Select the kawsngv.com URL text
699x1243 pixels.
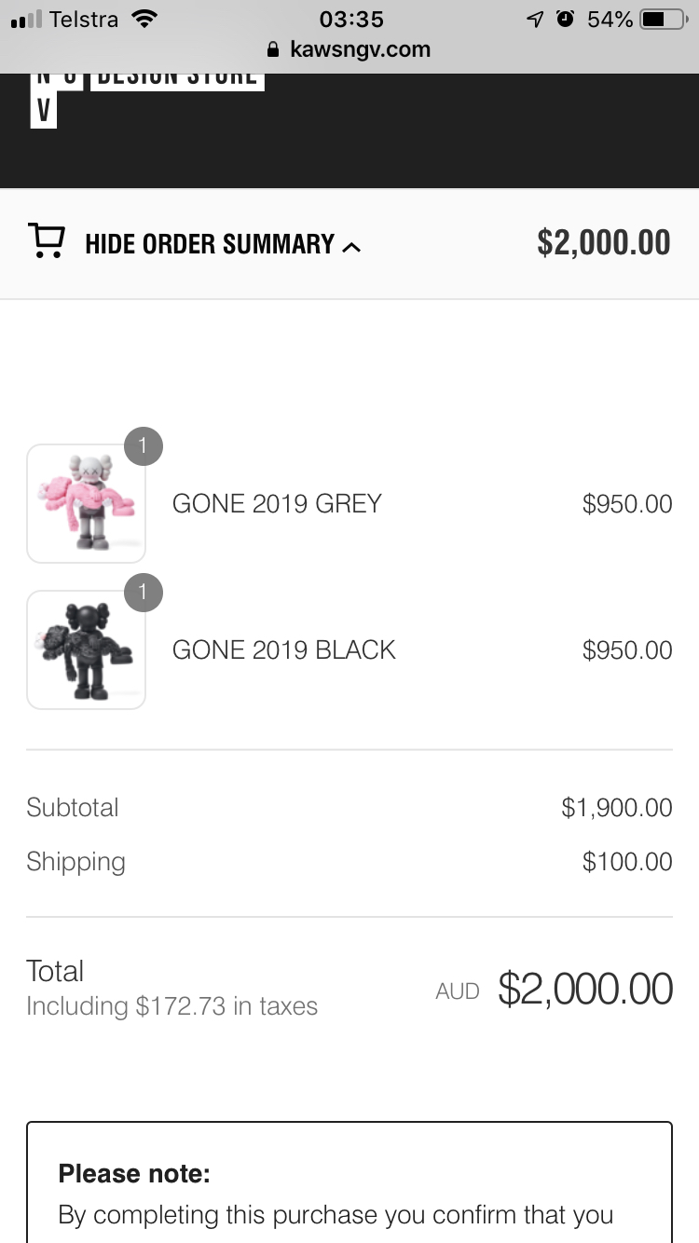tap(360, 49)
